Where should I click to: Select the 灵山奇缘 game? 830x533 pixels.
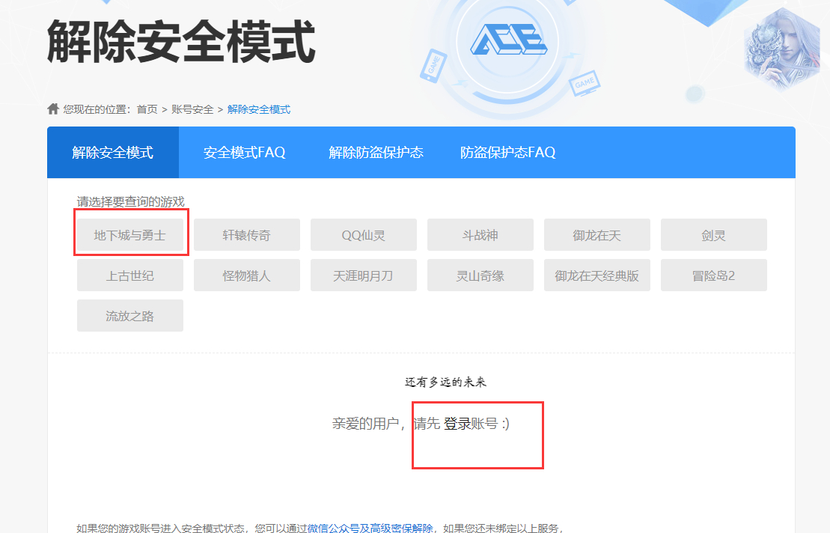pos(480,275)
